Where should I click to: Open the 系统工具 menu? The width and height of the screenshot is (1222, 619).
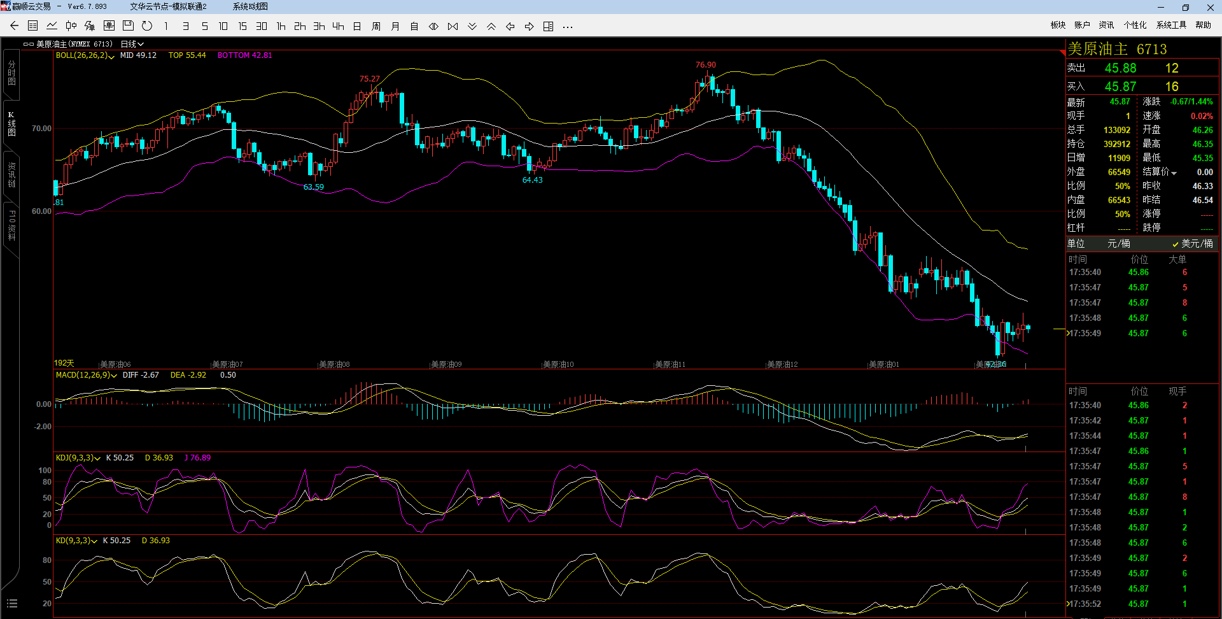(x=1171, y=25)
